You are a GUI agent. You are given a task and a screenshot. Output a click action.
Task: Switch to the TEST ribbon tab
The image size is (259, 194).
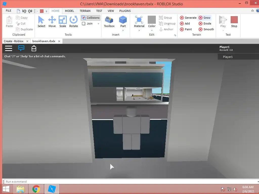coord(99,11)
